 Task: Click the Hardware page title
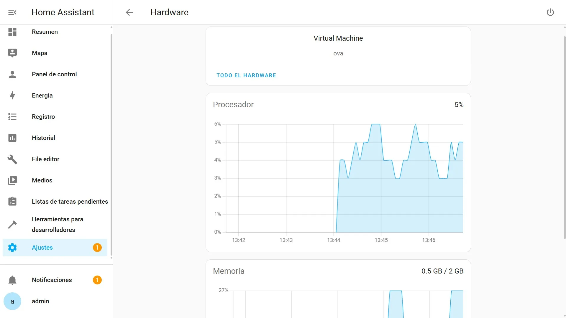point(169,12)
